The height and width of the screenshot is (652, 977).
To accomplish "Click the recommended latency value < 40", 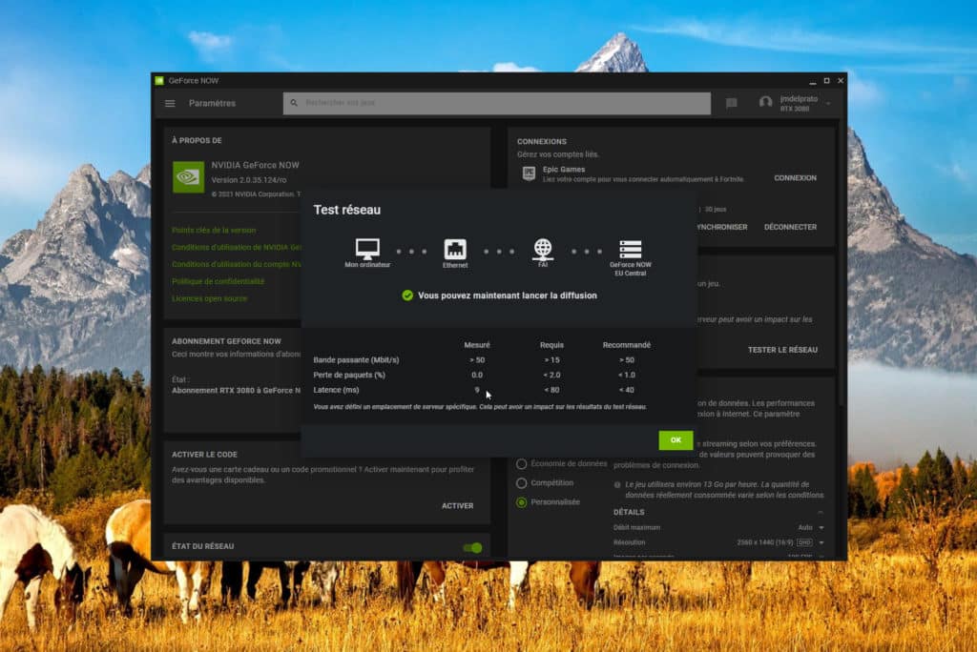I will pyautogui.click(x=627, y=390).
